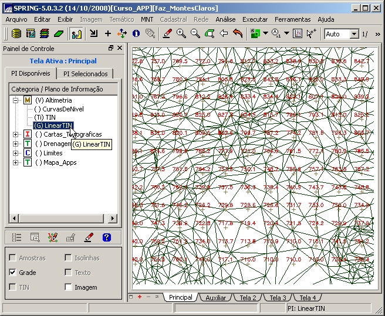
Task: Select the zoom out magnifier tool
Action: 195,34
